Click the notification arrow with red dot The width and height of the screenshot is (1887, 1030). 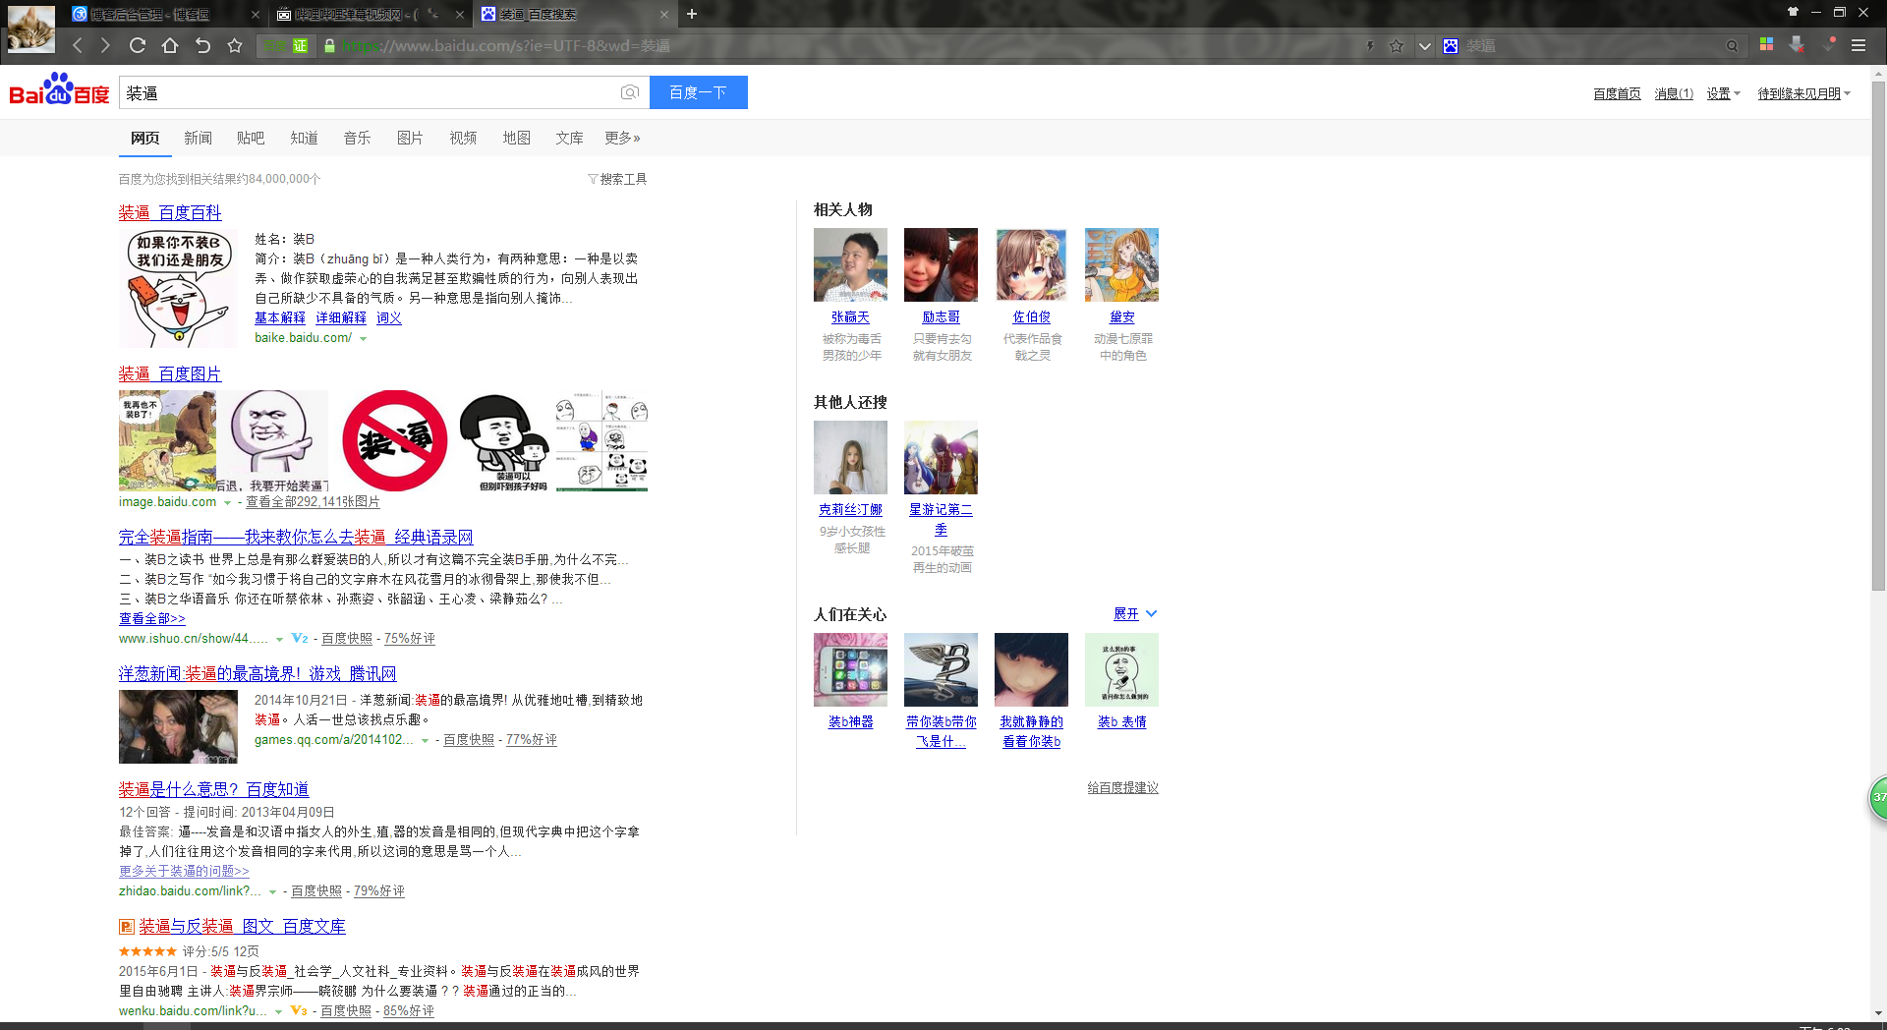click(x=1828, y=44)
